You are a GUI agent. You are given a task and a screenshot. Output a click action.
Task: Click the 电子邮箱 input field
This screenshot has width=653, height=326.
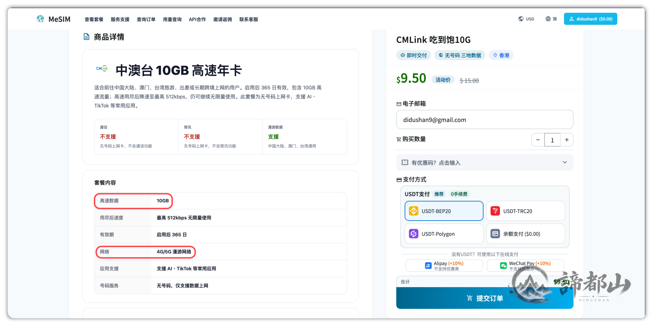click(485, 120)
